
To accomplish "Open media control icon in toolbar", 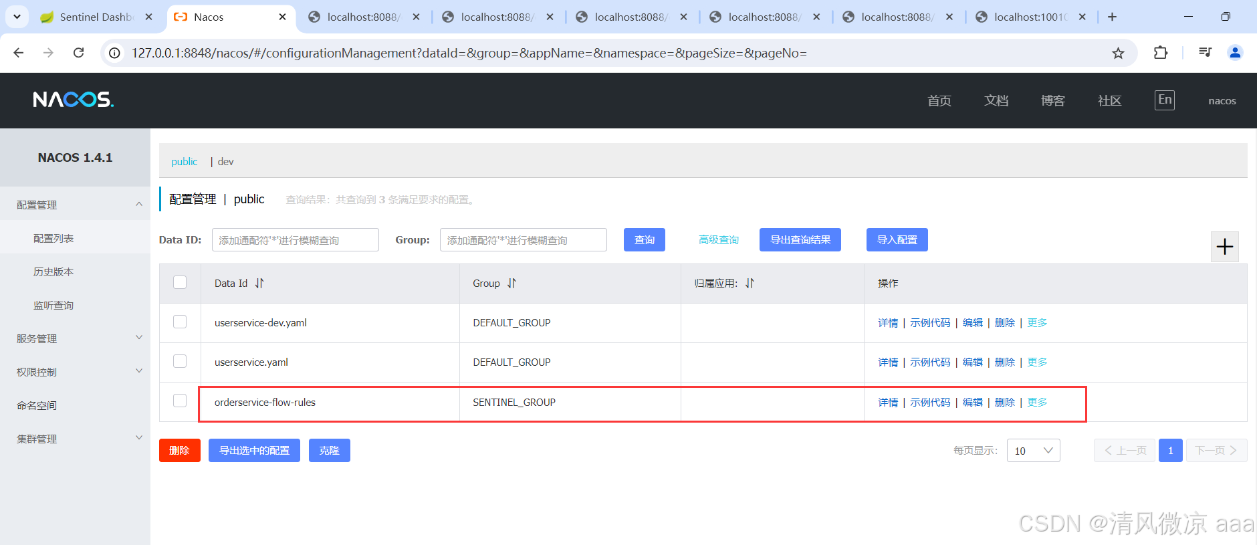I will tap(1205, 53).
